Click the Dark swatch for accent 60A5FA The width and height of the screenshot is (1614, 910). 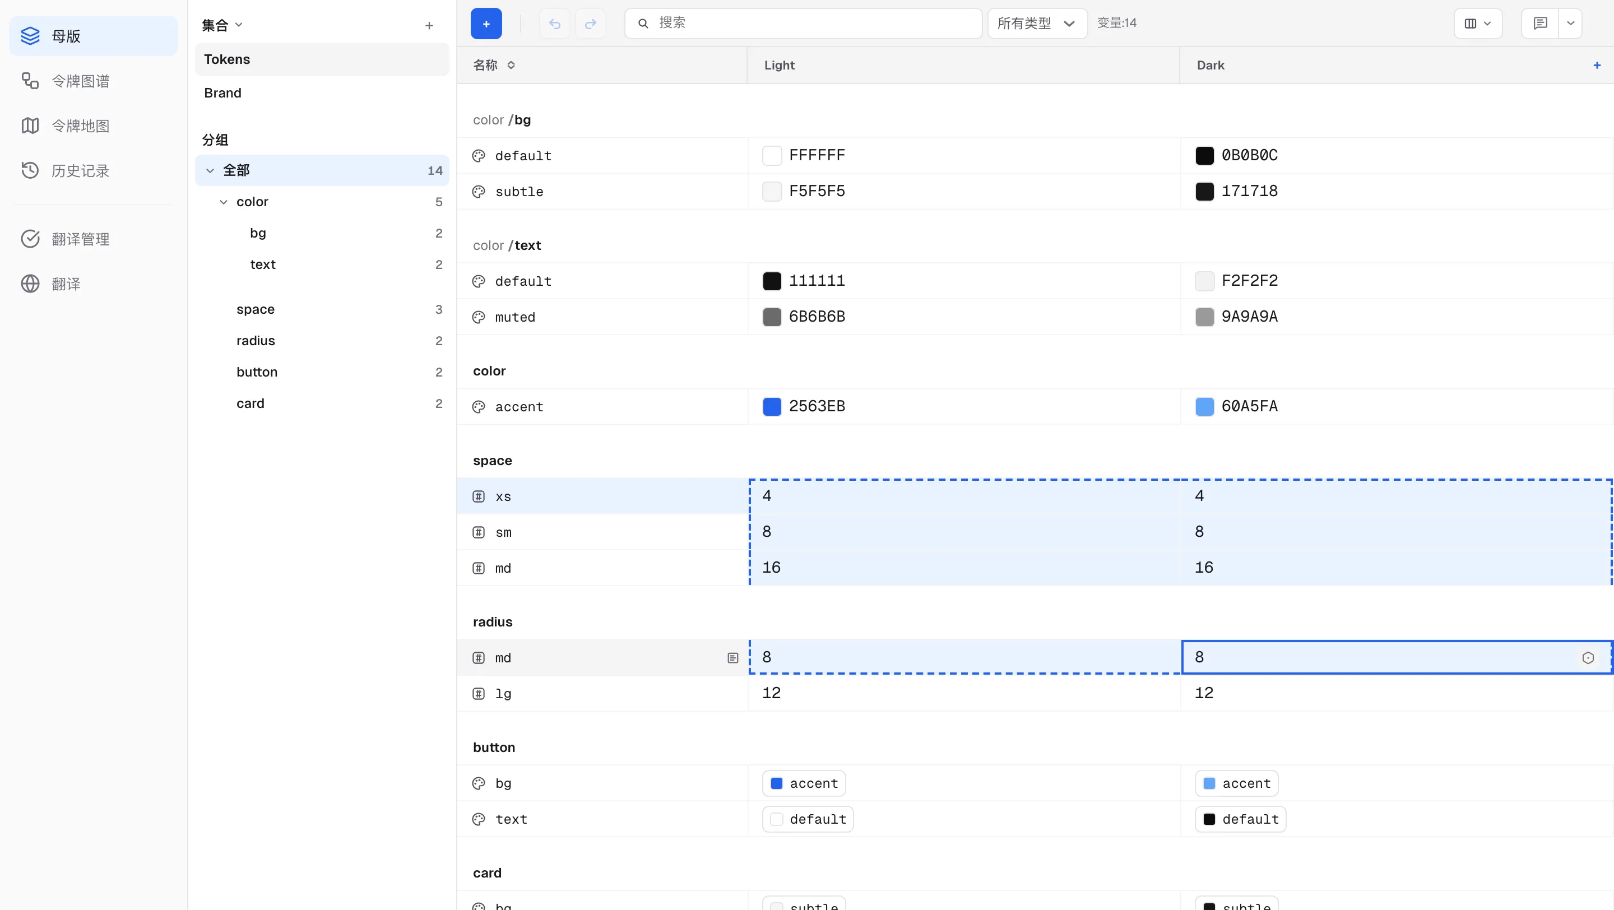point(1204,406)
